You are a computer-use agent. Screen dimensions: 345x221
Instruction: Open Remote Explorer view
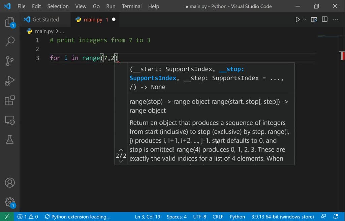point(10,120)
